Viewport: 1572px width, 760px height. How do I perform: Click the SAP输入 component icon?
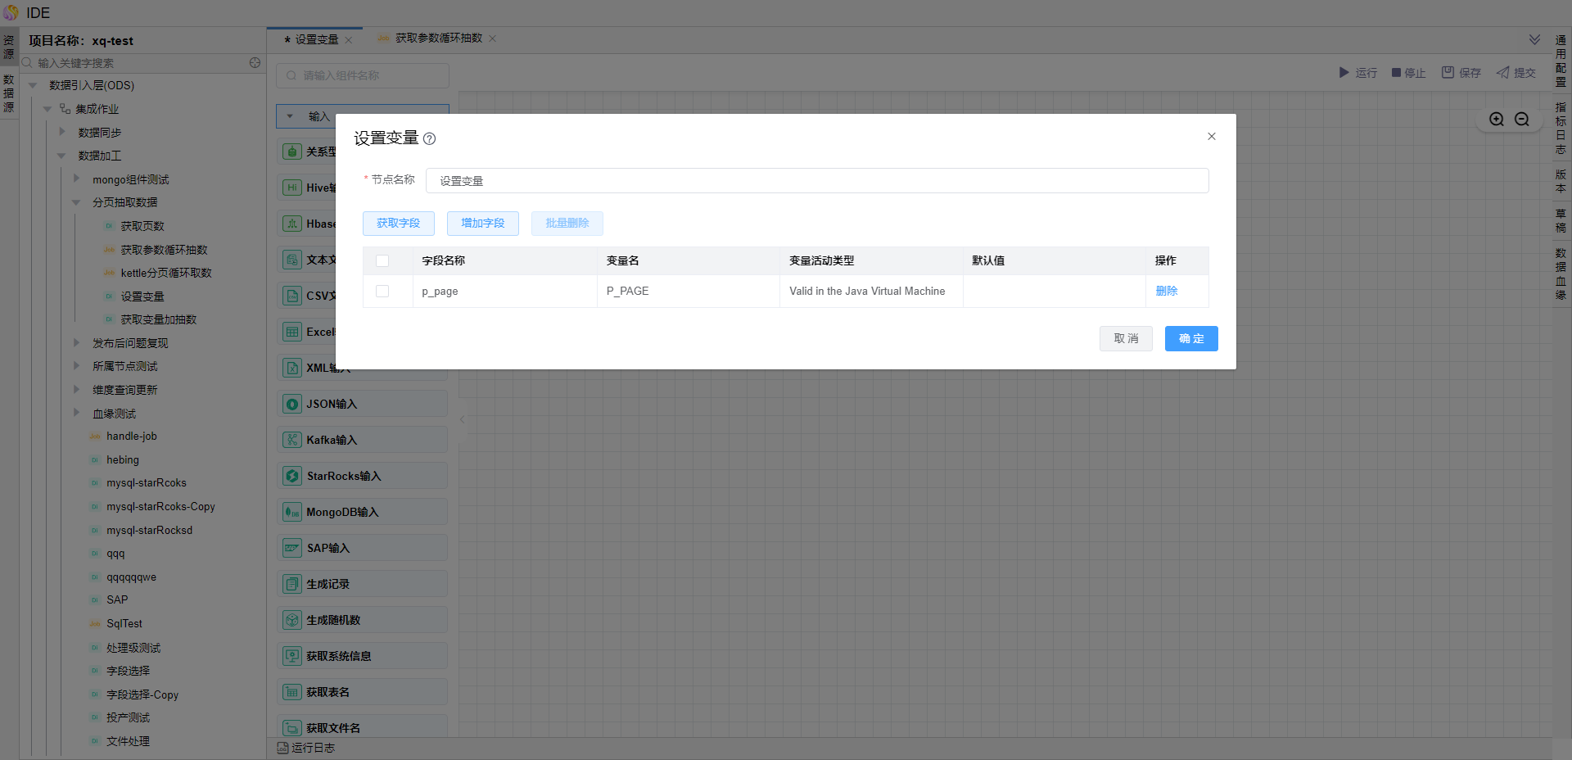292,548
